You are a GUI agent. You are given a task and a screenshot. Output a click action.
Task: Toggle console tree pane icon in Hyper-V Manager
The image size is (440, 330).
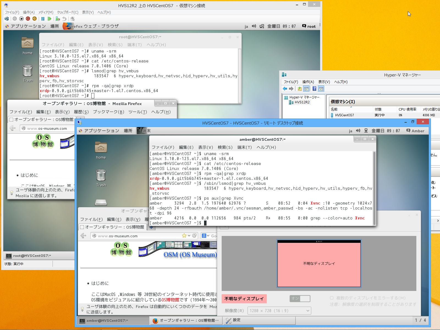(x=306, y=89)
